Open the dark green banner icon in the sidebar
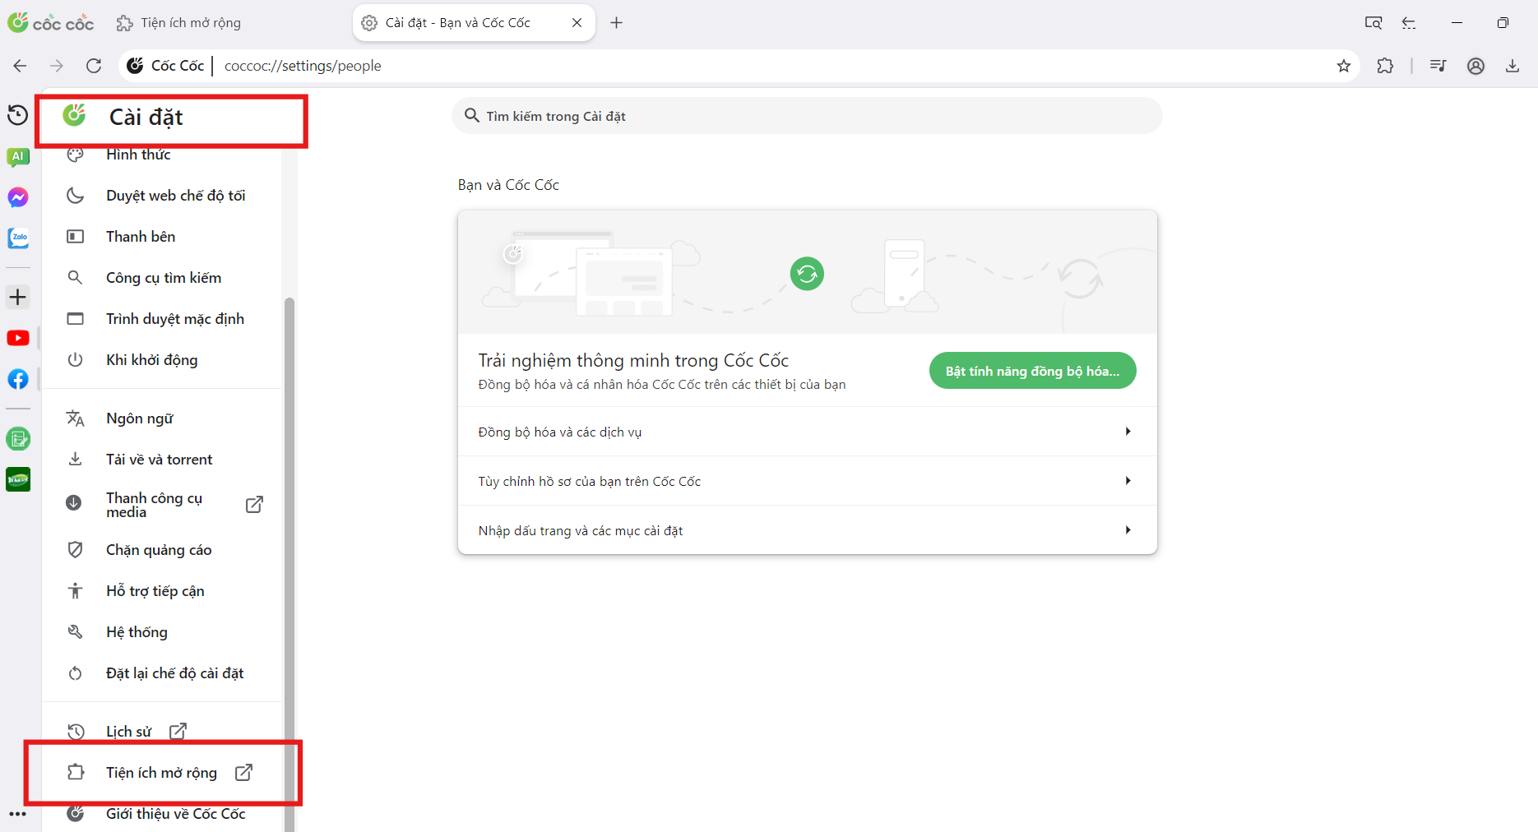The width and height of the screenshot is (1538, 832). tap(17, 479)
